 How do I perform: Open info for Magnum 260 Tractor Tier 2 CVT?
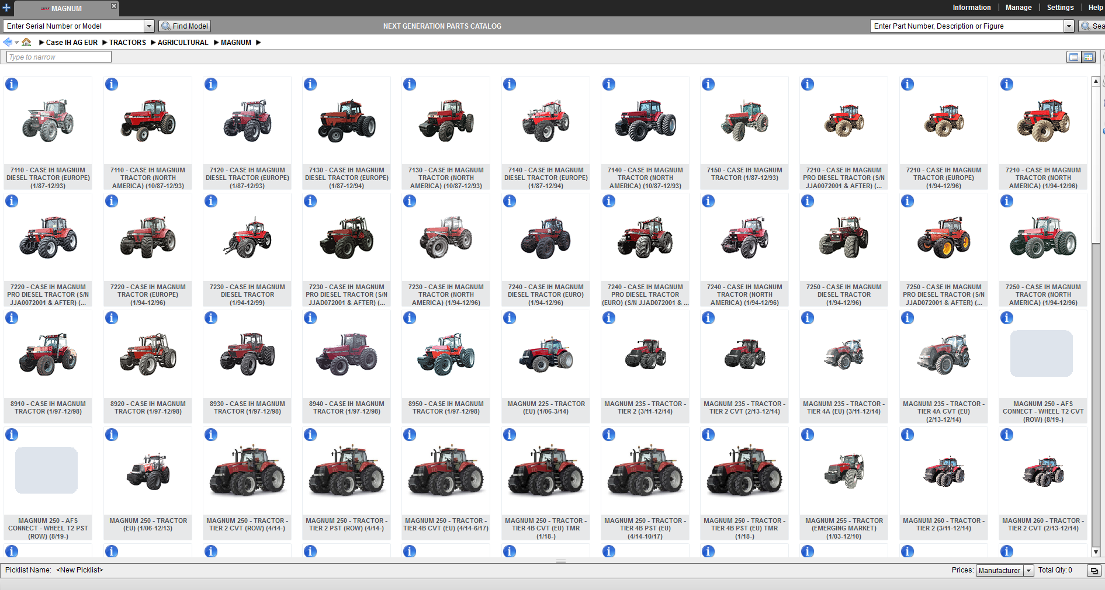point(1007,435)
